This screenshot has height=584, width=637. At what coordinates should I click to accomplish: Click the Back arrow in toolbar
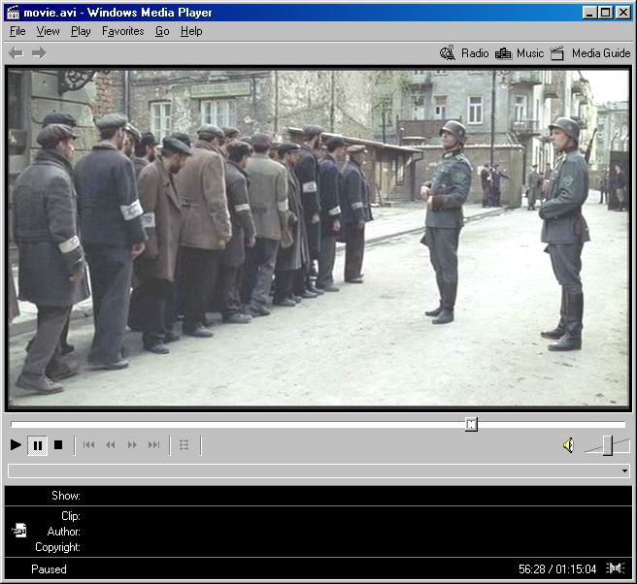click(16, 53)
